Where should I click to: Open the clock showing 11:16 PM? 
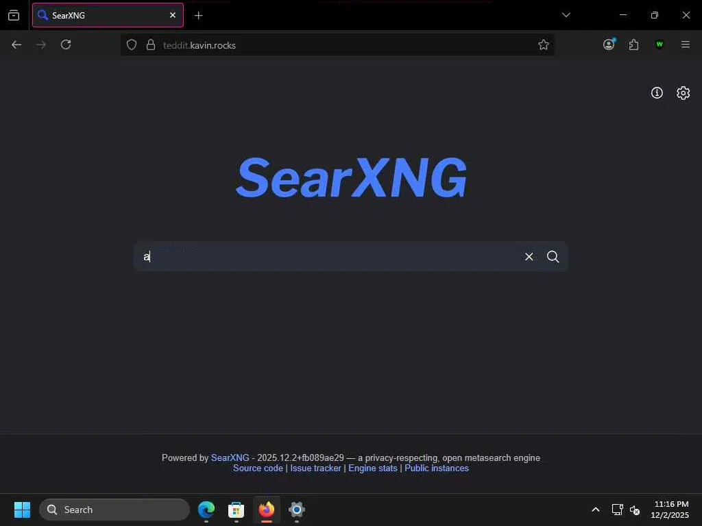pyautogui.click(x=670, y=510)
